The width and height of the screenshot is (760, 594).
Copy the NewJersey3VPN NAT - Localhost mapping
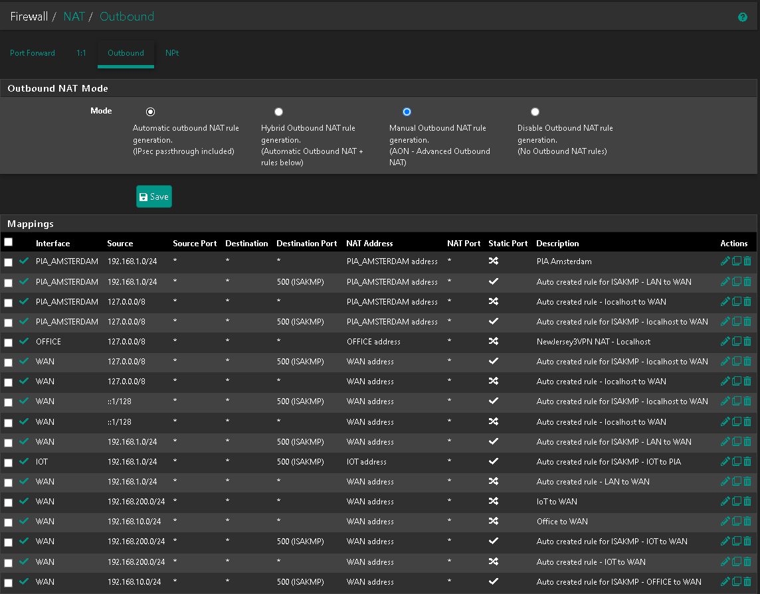coord(736,341)
